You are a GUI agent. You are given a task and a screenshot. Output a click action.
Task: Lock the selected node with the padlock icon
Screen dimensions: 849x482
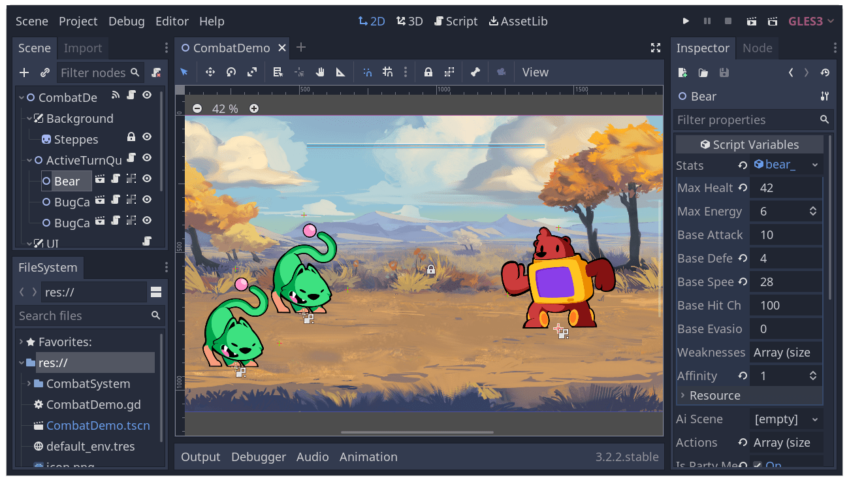(428, 72)
